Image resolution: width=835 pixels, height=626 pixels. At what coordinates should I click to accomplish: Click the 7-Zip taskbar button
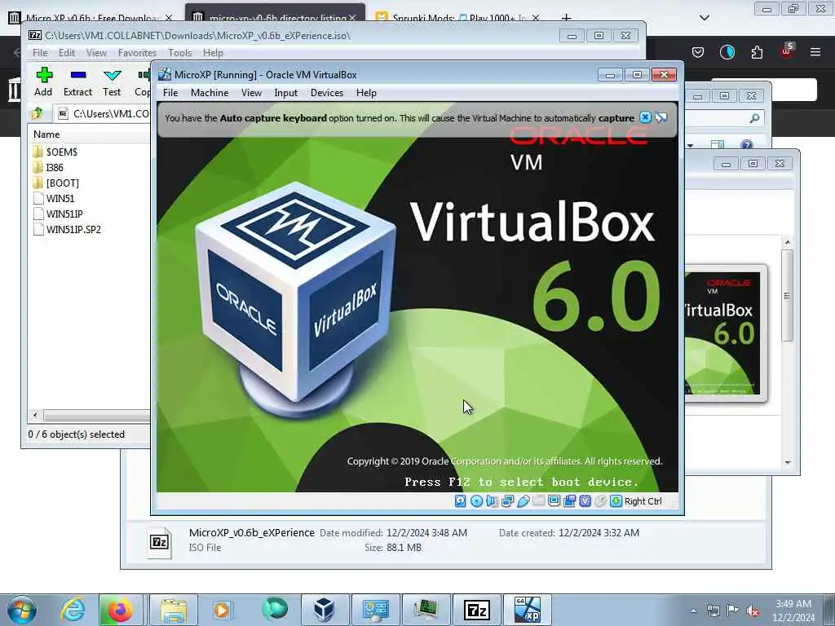point(476,610)
